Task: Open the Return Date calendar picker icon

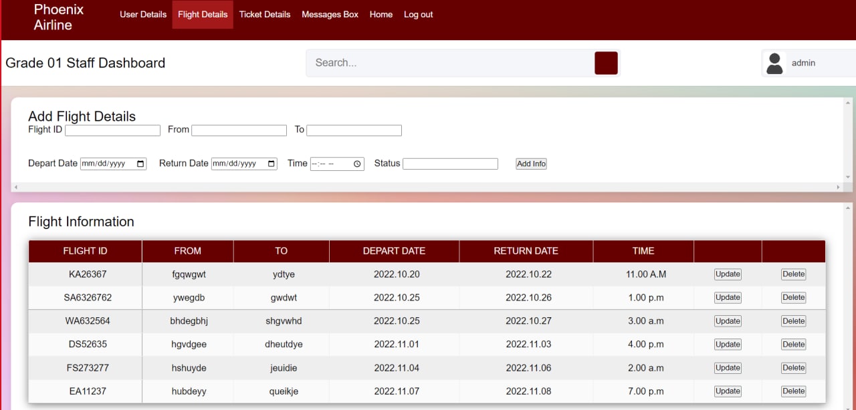Action: pyautogui.click(x=272, y=164)
